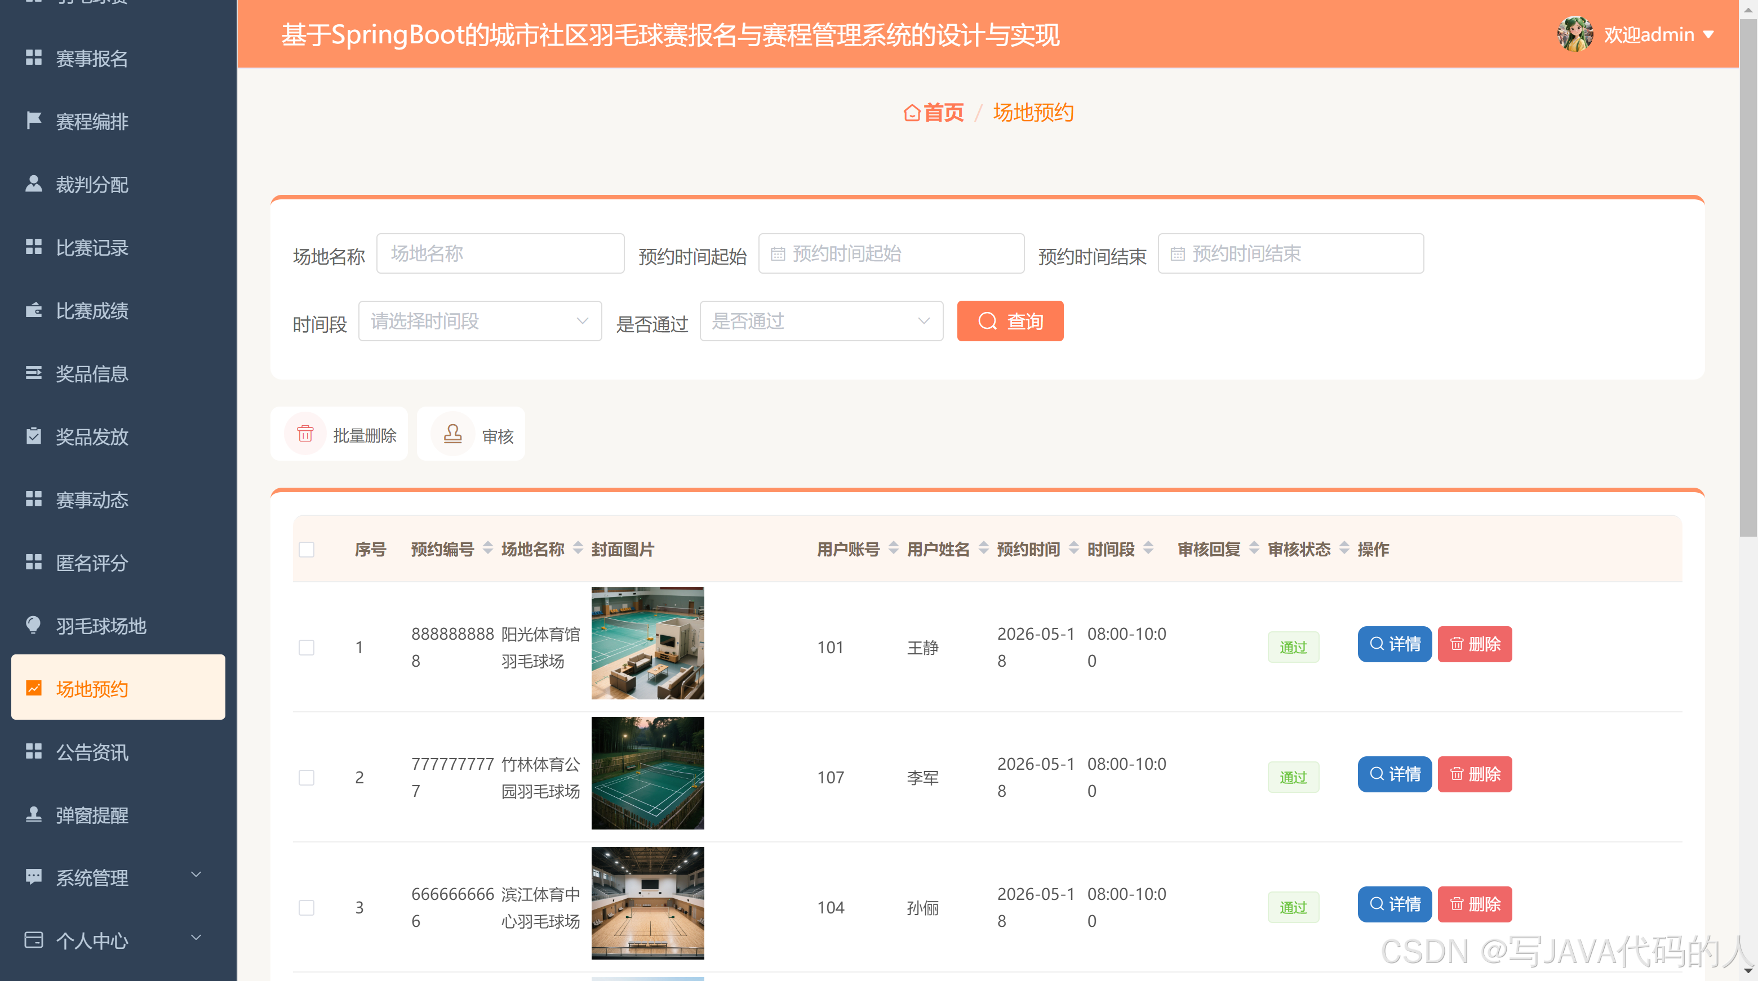Image resolution: width=1758 pixels, height=981 pixels.
Task: Click the orange 查询 search button
Action: [x=1010, y=320]
